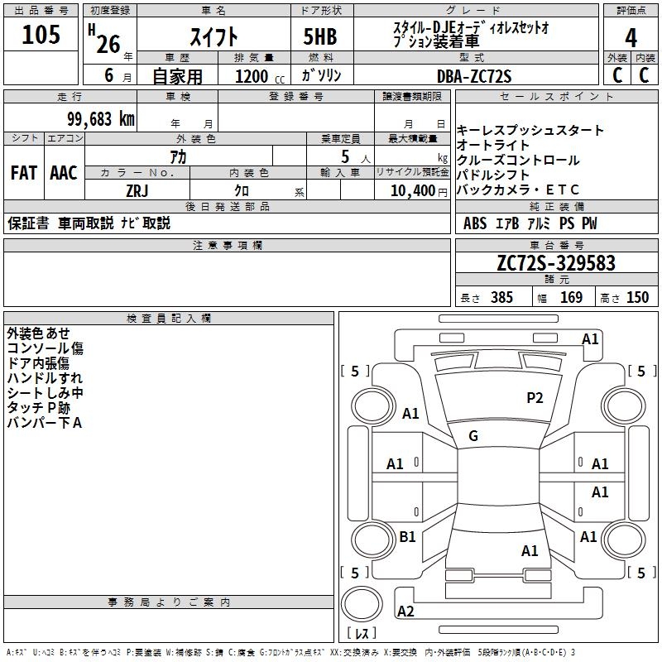Click the 検査員記入欄 inspector notes header

[x=169, y=319]
